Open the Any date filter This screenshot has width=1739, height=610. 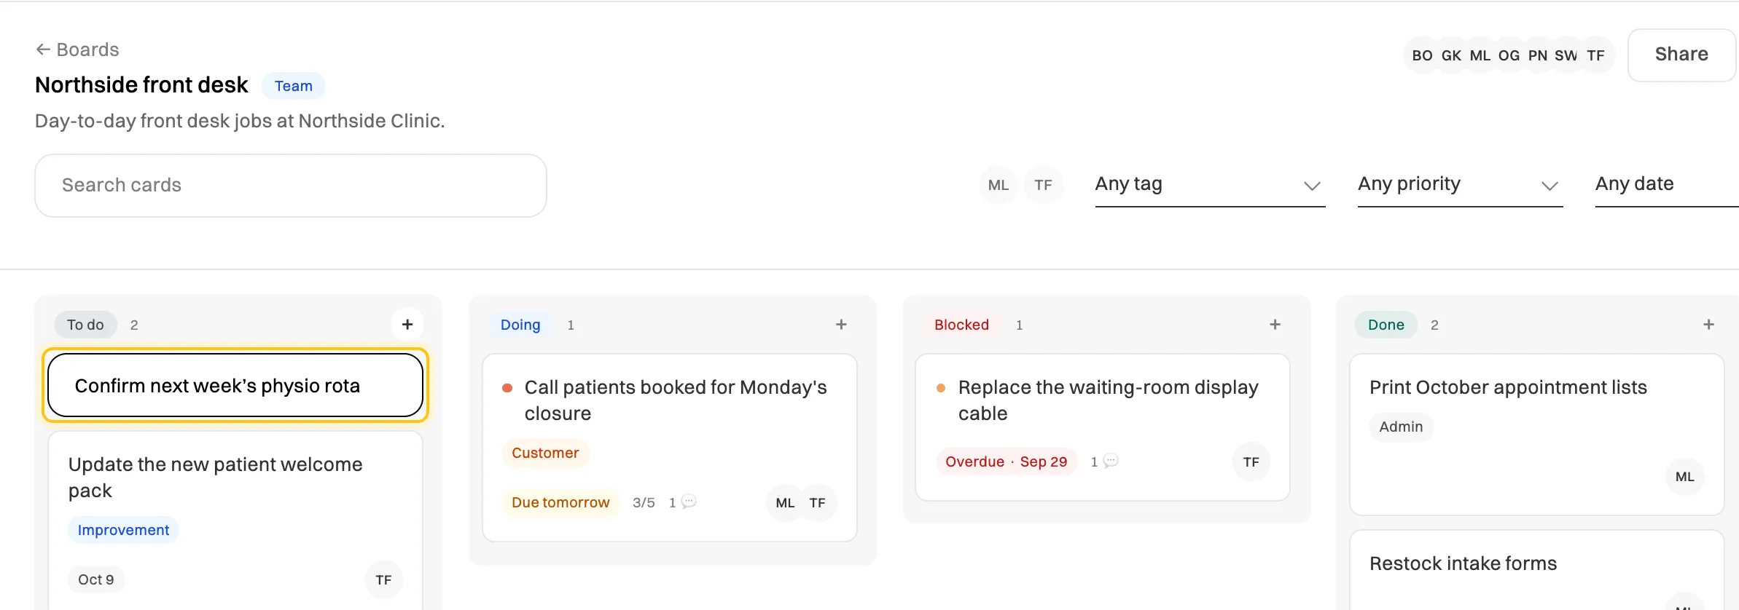1667,185
